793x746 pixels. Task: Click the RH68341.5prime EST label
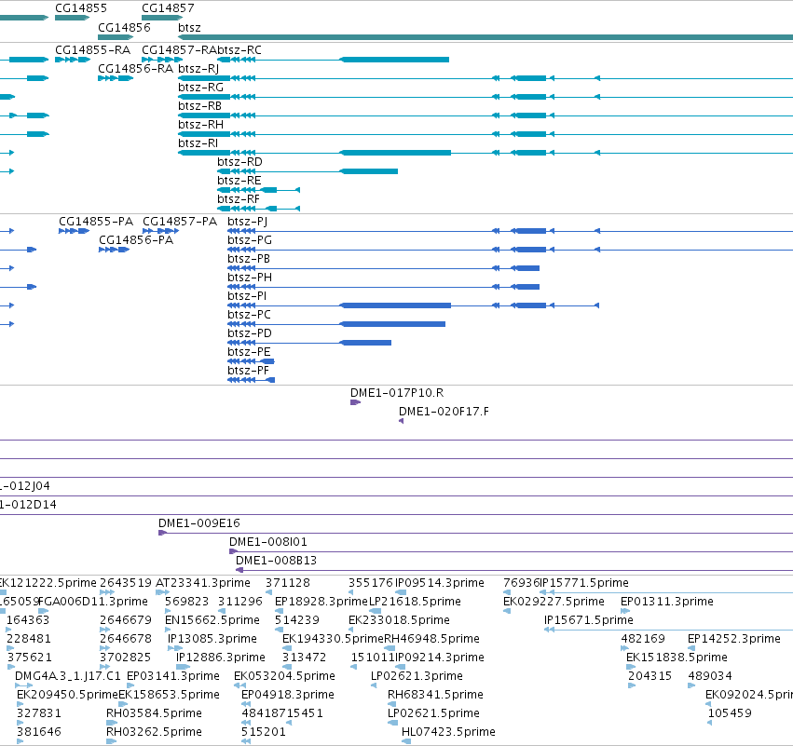coord(435,695)
